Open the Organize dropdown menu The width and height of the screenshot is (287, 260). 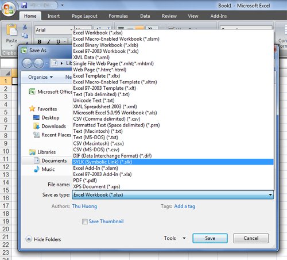[40, 77]
